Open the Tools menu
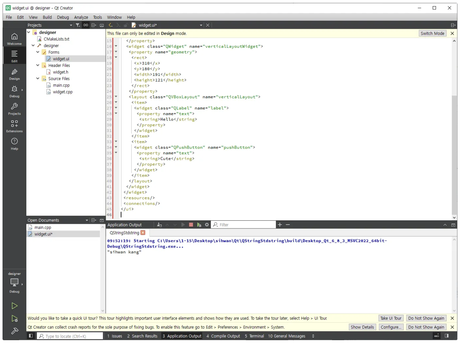This screenshot has height=344, width=460. click(x=97, y=17)
